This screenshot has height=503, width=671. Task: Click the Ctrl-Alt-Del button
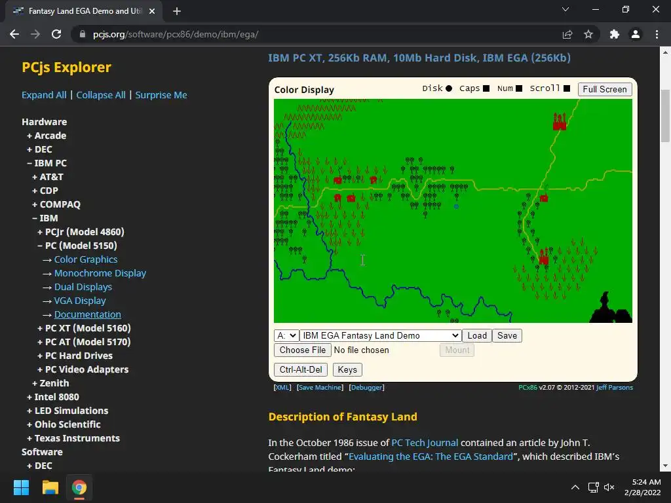point(301,369)
